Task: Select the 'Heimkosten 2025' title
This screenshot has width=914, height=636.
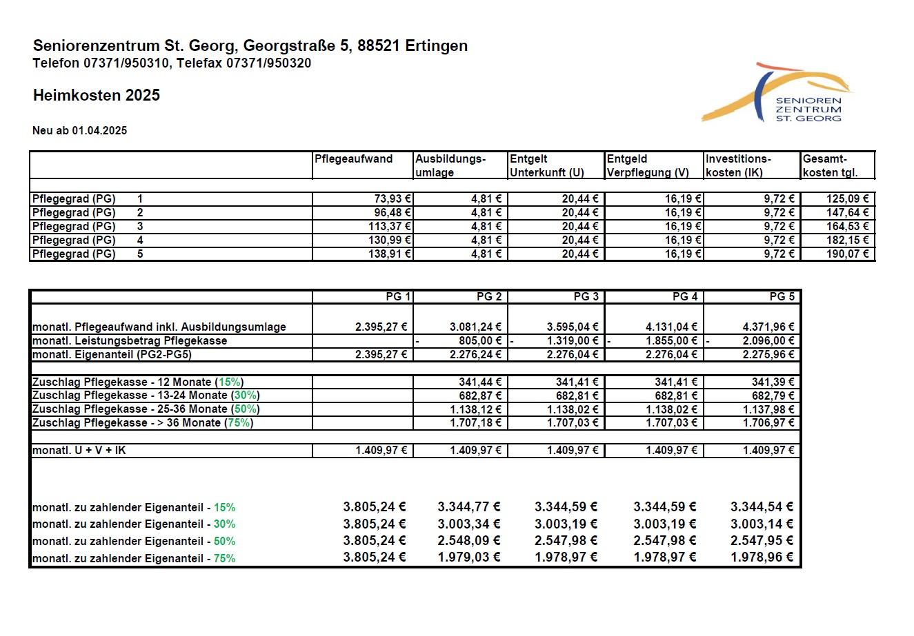Action: tap(97, 96)
